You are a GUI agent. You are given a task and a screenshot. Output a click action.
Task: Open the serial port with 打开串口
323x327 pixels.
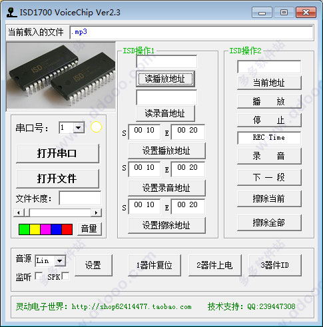click(x=57, y=153)
